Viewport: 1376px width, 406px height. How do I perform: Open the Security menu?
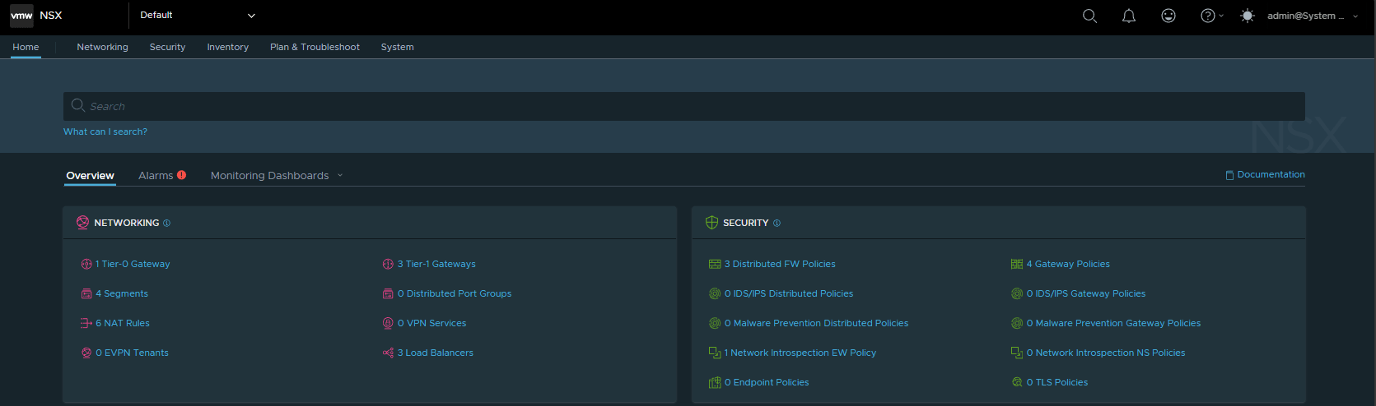[167, 47]
